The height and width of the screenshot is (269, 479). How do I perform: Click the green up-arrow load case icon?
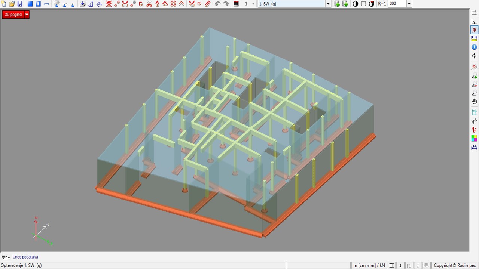pyautogui.click(x=337, y=4)
